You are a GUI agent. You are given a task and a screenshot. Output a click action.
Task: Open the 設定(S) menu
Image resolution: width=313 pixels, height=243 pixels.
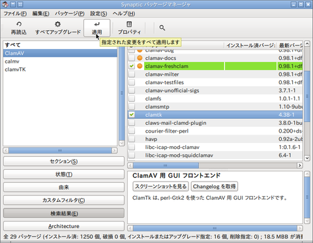coord(98,14)
